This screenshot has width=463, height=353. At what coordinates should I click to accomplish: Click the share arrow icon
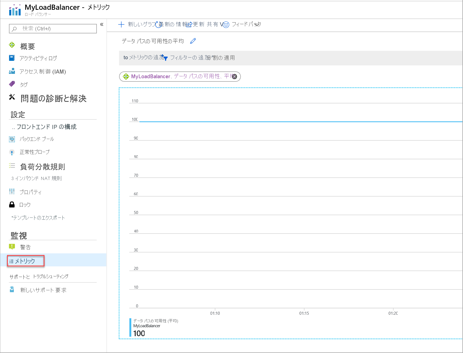click(x=189, y=24)
